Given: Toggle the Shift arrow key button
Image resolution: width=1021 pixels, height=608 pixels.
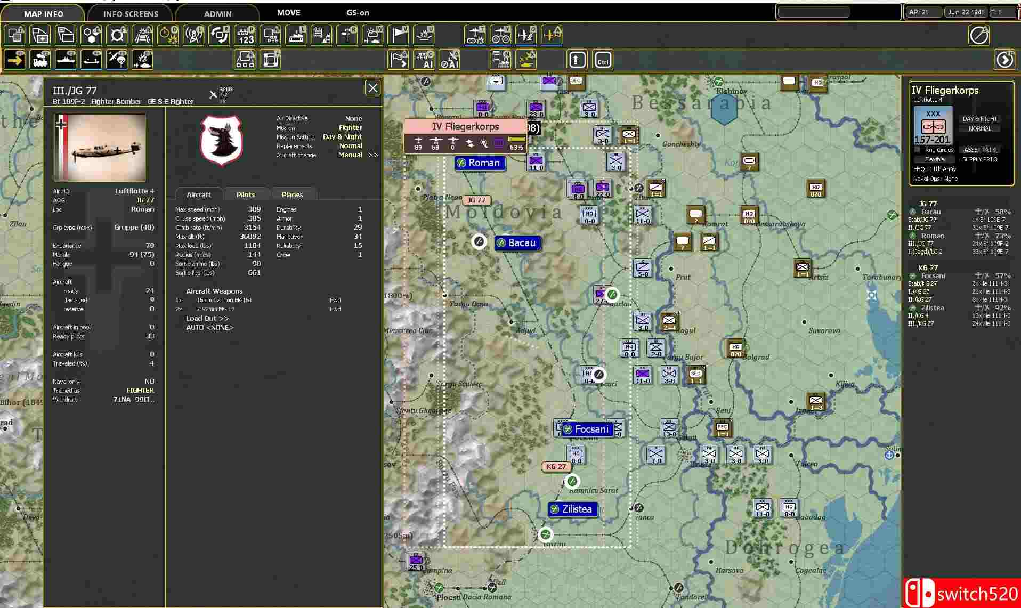Looking at the screenshot, I should (x=577, y=60).
